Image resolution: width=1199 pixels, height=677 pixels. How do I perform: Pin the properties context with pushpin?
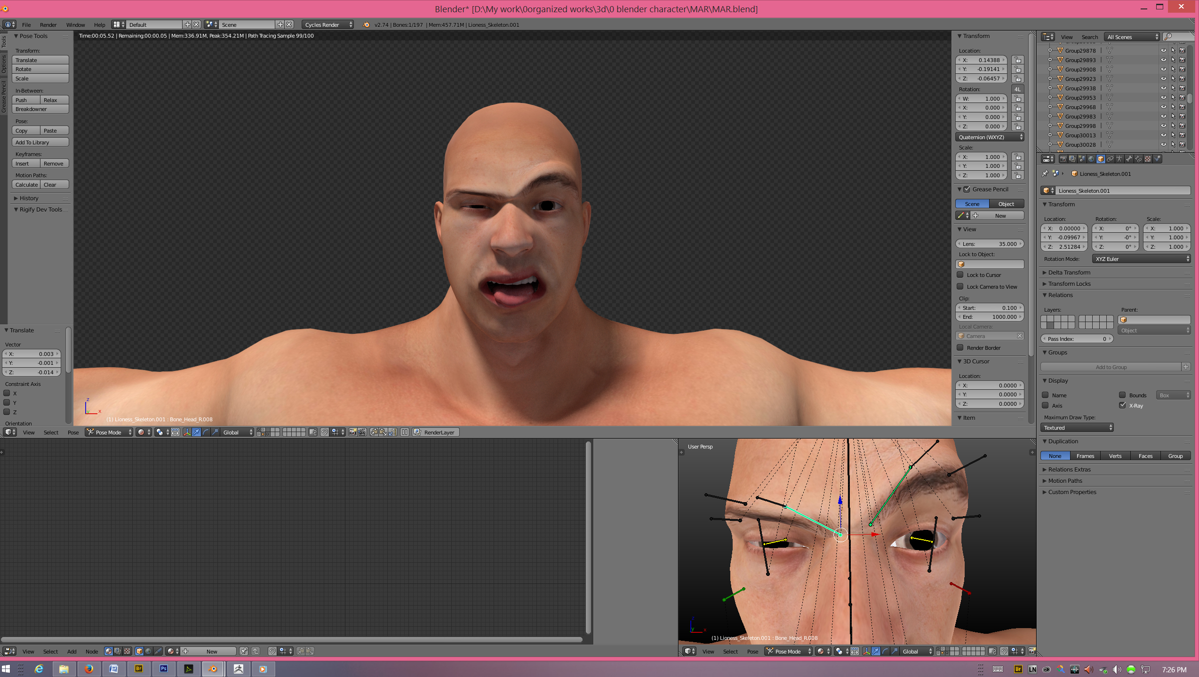1045,173
